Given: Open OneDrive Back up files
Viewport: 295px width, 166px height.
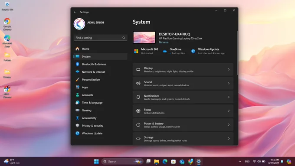Looking at the screenshot, I should 174,51.
